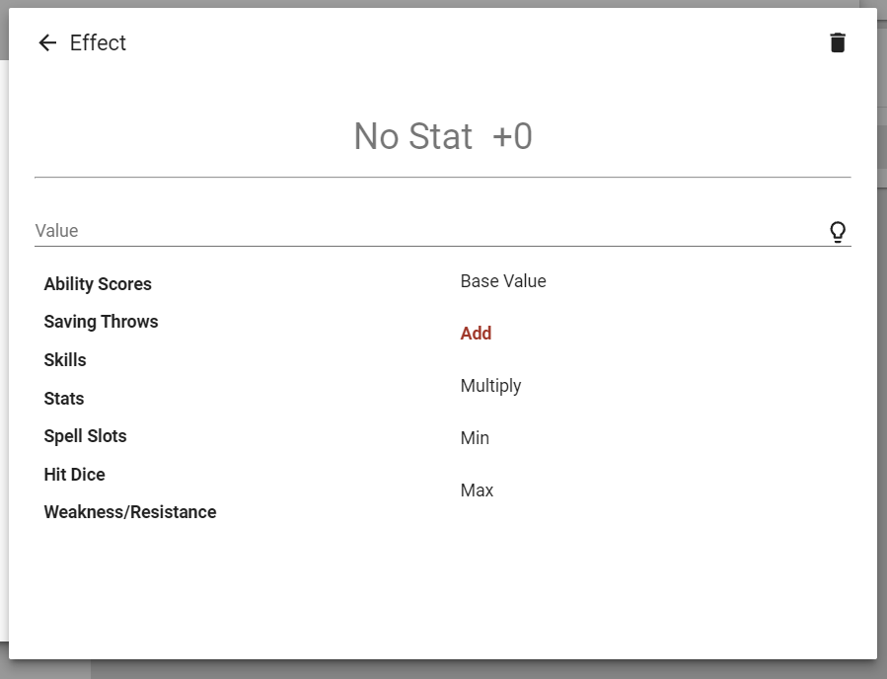Screen dimensions: 887x679
Task: Focus the Value input field
Action: coord(424,231)
